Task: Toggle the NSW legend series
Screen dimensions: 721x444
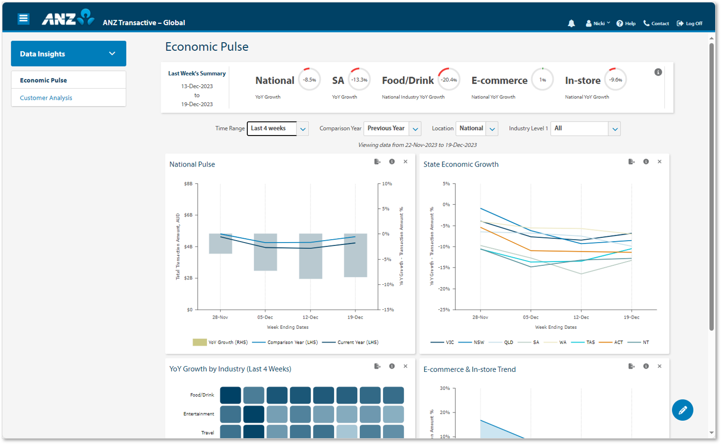Action: pyautogui.click(x=472, y=342)
